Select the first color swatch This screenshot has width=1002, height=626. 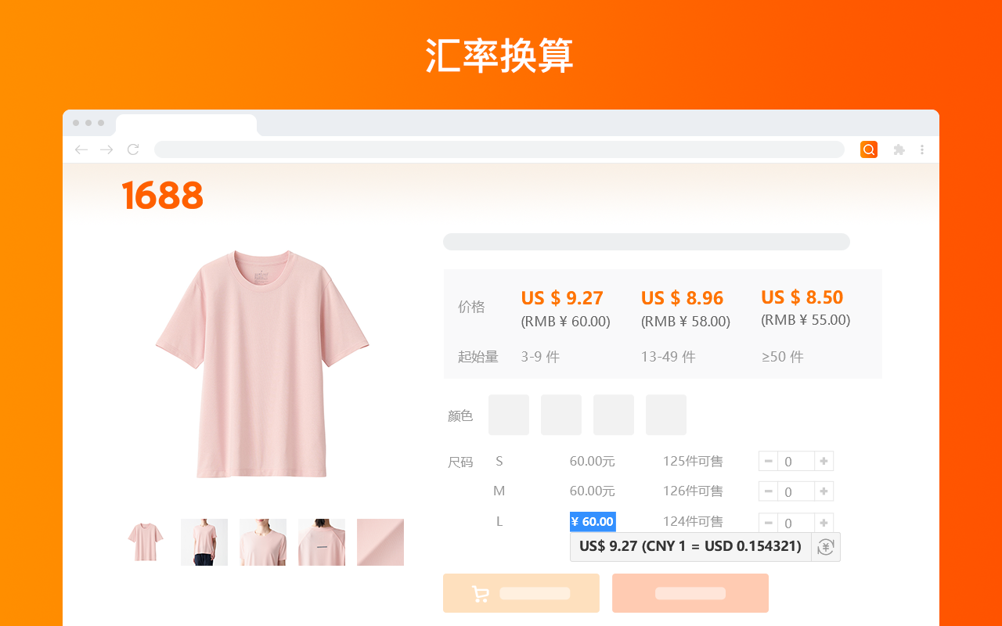[508, 415]
